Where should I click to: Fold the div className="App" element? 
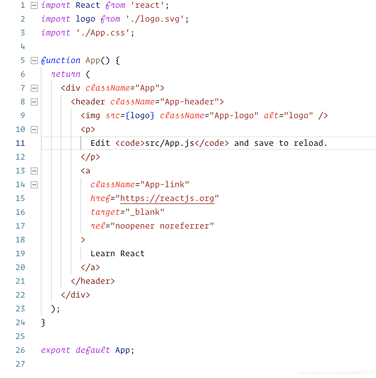pos(34,88)
